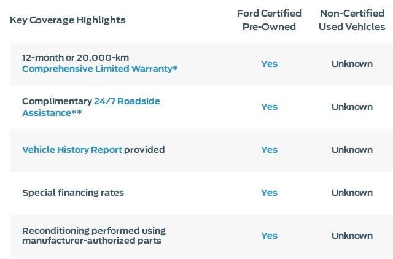Image resolution: width=393 pixels, height=259 pixels.
Task: Click Yes in the Special financing rates row
Action: click(269, 193)
